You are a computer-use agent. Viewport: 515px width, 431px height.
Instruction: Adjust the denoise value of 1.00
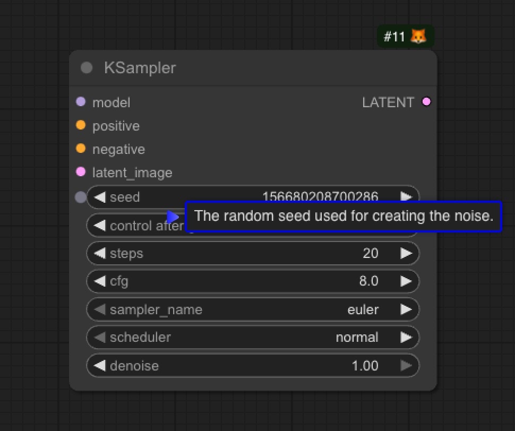(x=366, y=366)
